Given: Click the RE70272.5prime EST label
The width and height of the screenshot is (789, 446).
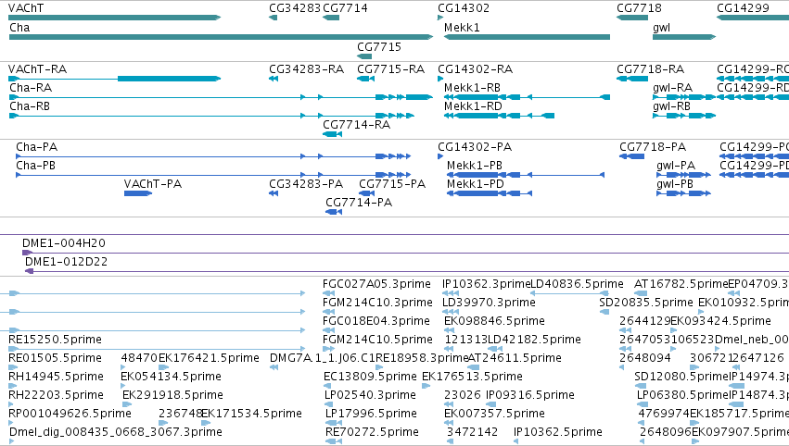Looking at the screenshot, I should [x=372, y=432].
